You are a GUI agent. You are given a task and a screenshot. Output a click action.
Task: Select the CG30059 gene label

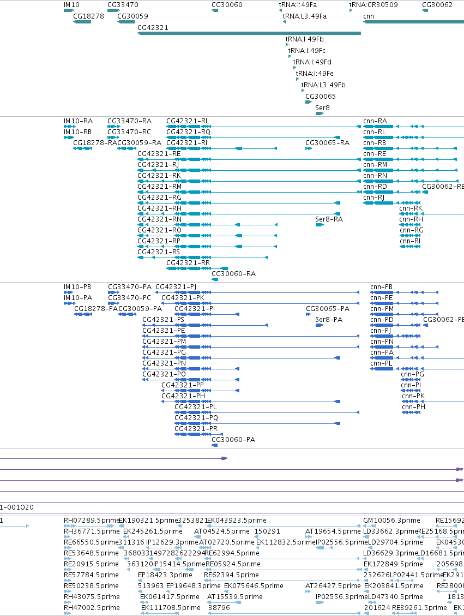132,16
